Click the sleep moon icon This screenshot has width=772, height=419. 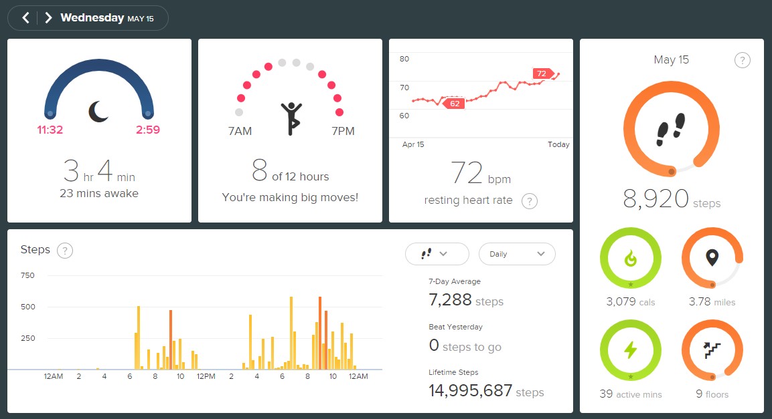[x=98, y=112]
